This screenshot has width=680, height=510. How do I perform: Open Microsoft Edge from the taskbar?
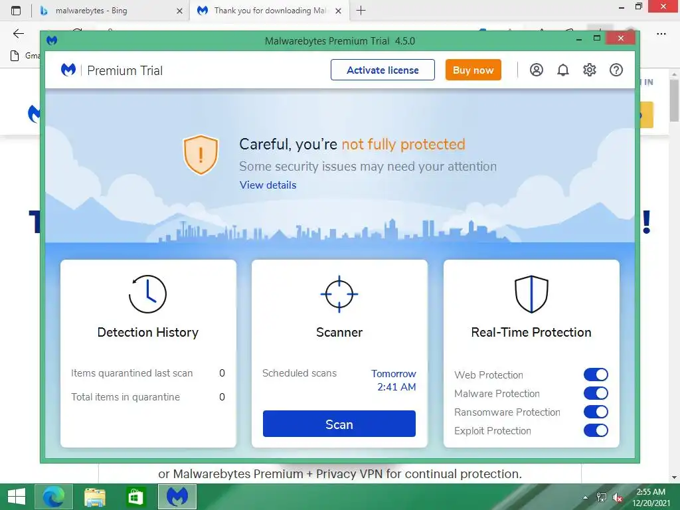click(x=53, y=497)
